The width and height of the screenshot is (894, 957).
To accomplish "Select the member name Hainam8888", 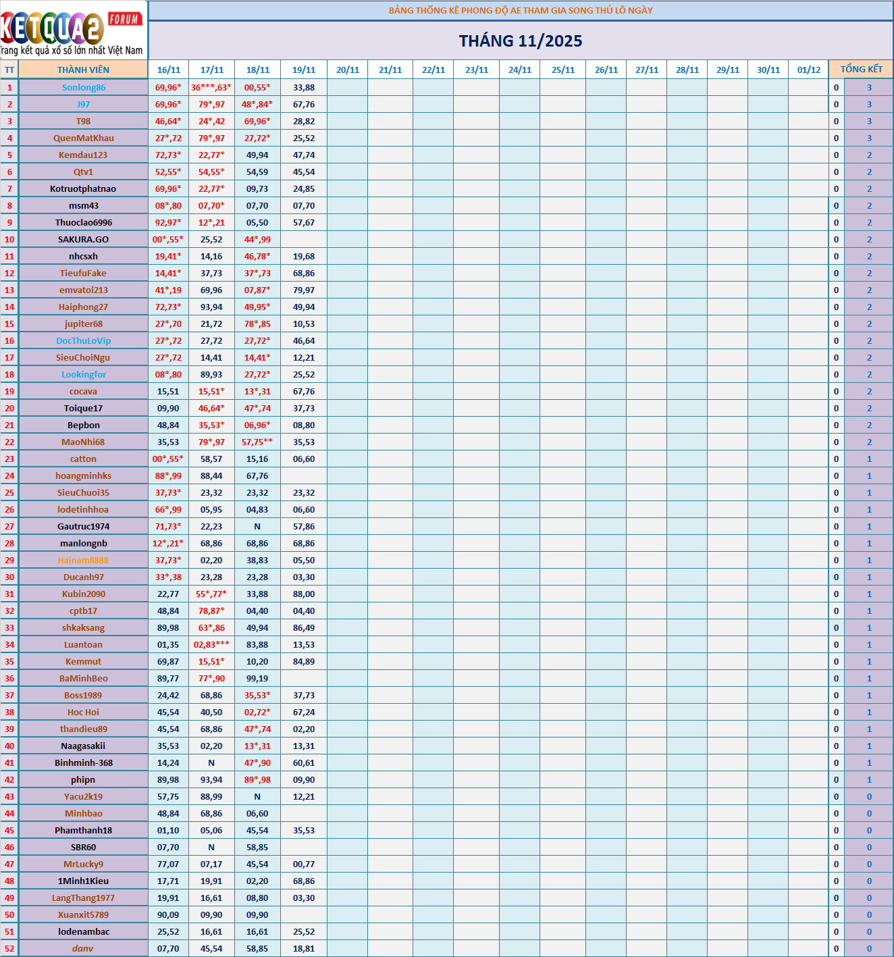I will click(83, 560).
